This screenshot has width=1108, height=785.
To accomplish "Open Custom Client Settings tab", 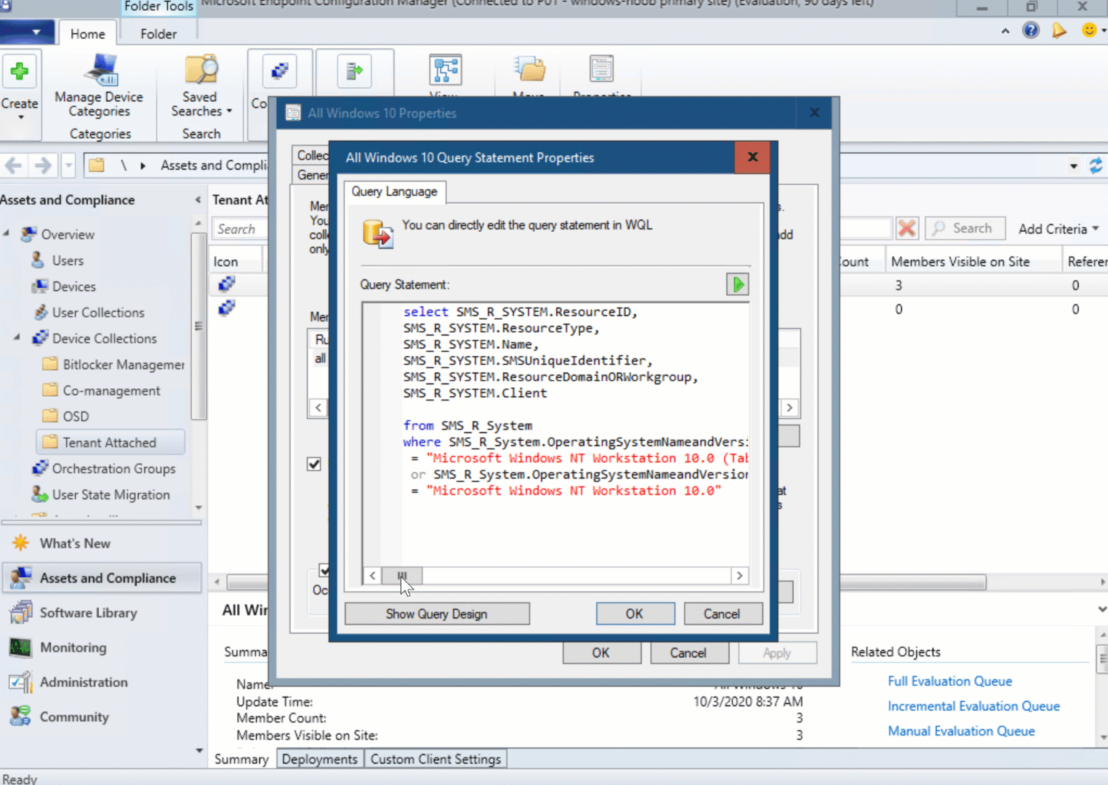I will click(x=435, y=759).
